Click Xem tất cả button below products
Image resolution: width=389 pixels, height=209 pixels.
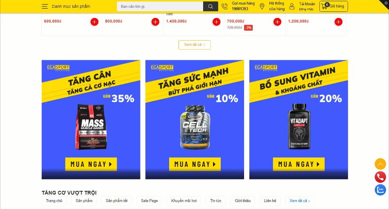tap(194, 45)
